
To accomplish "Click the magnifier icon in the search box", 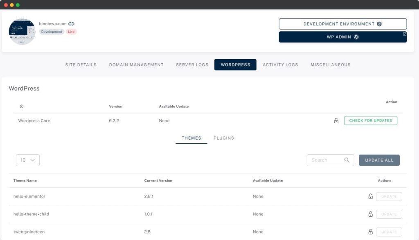I will pos(347,160).
